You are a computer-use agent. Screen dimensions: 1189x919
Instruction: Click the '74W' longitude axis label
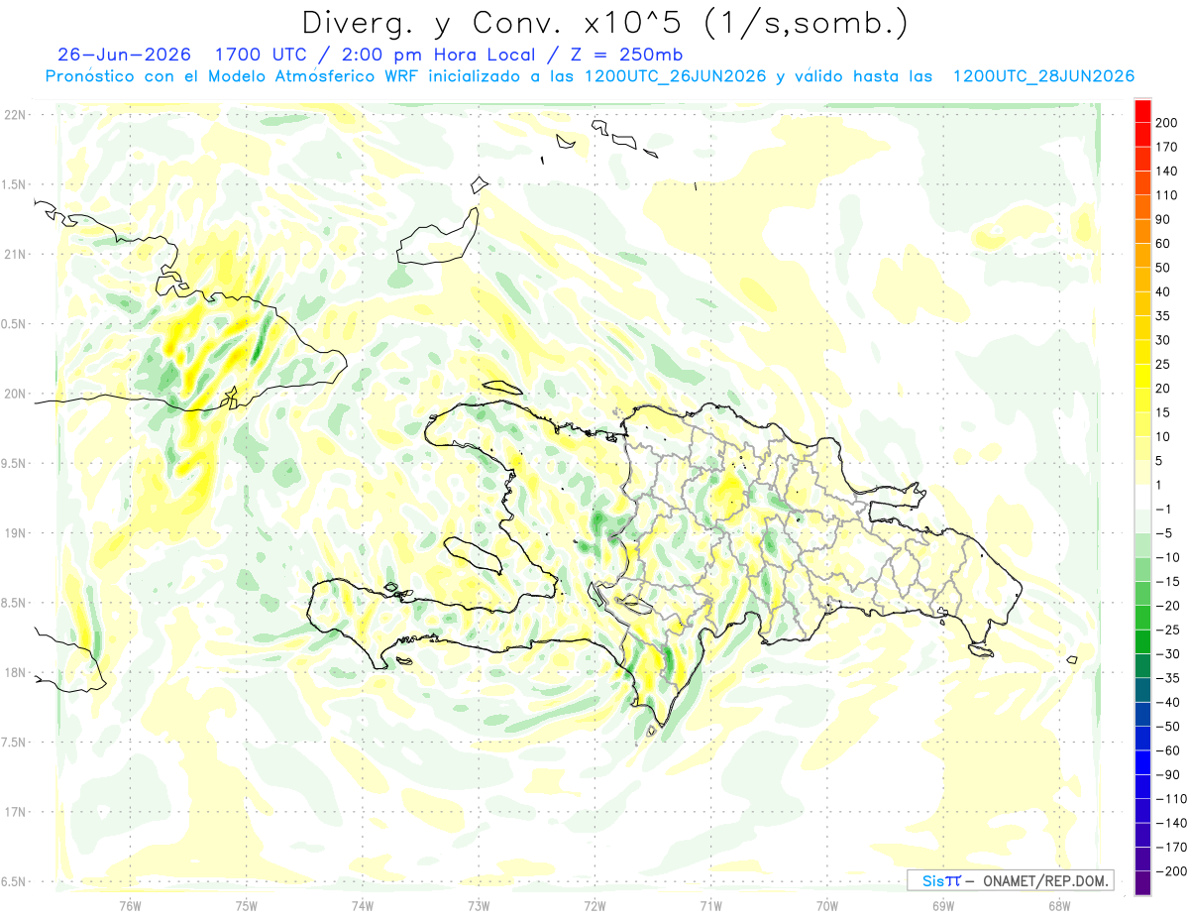[363, 905]
